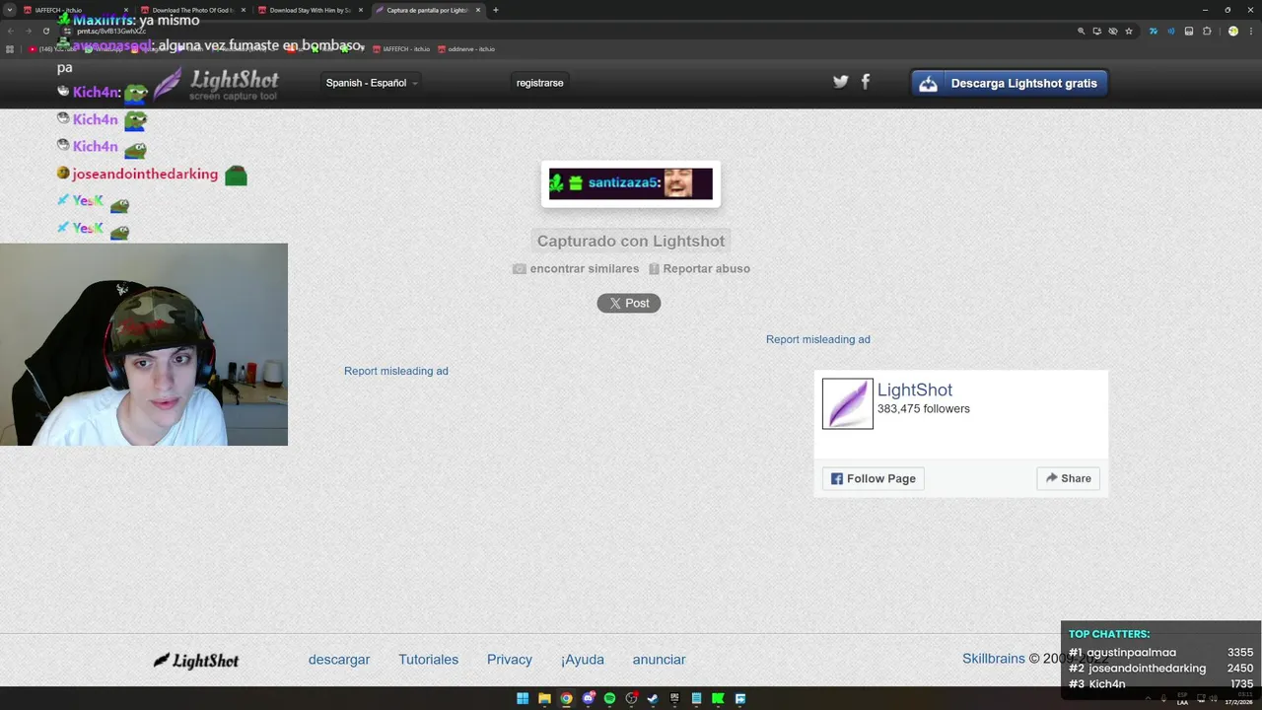Switch to Download Stay With Him tab
This screenshot has width=1262, height=710.
310,10
